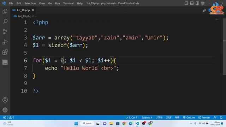Click the closing ?> tag on line 10

[36, 91]
